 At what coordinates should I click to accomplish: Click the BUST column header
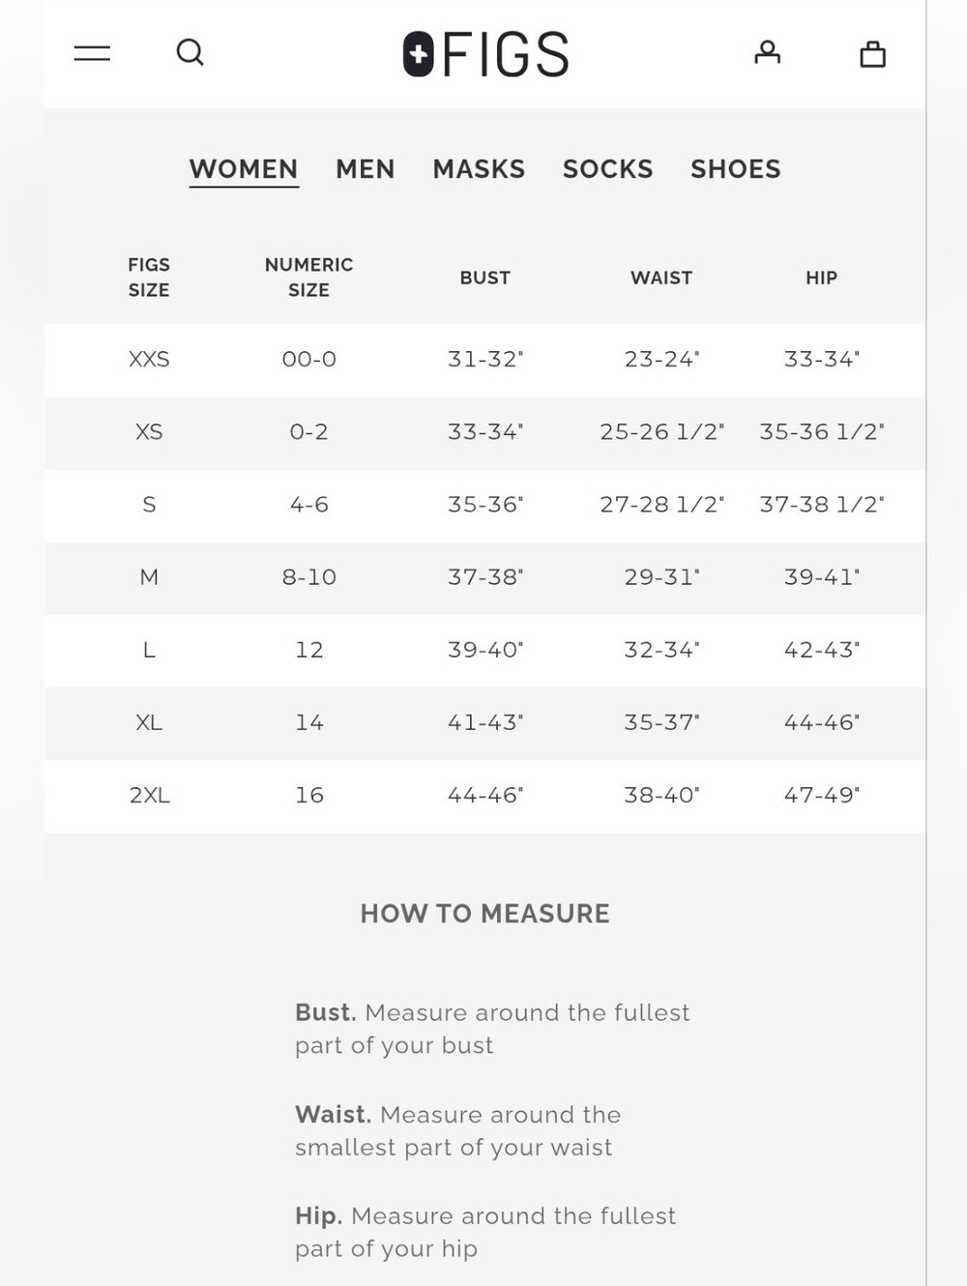[485, 278]
